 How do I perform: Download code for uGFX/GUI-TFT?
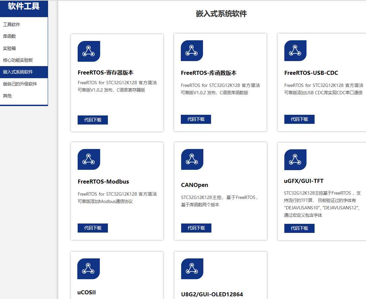(299, 228)
